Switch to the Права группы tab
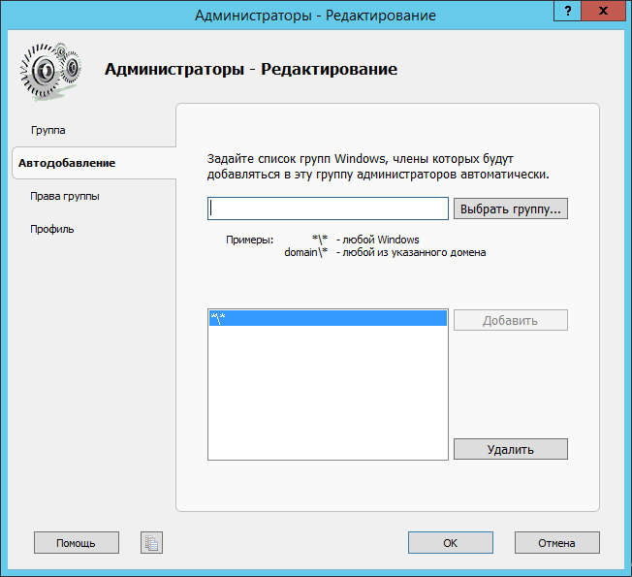Screen dimensions: 632x577 [65, 196]
